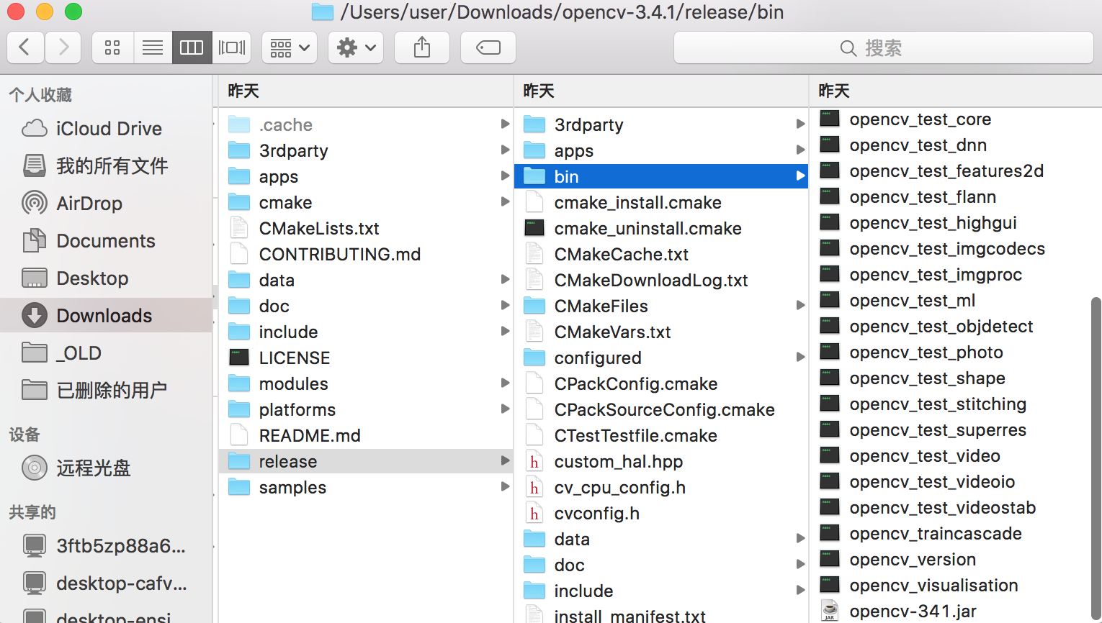Select the _OLD sidebar folder
Image resolution: width=1102 pixels, height=623 pixels.
pyautogui.click(x=79, y=353)
